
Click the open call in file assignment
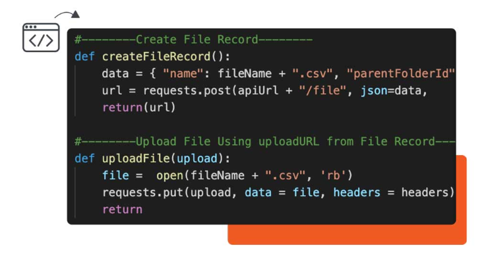(169, 176)
